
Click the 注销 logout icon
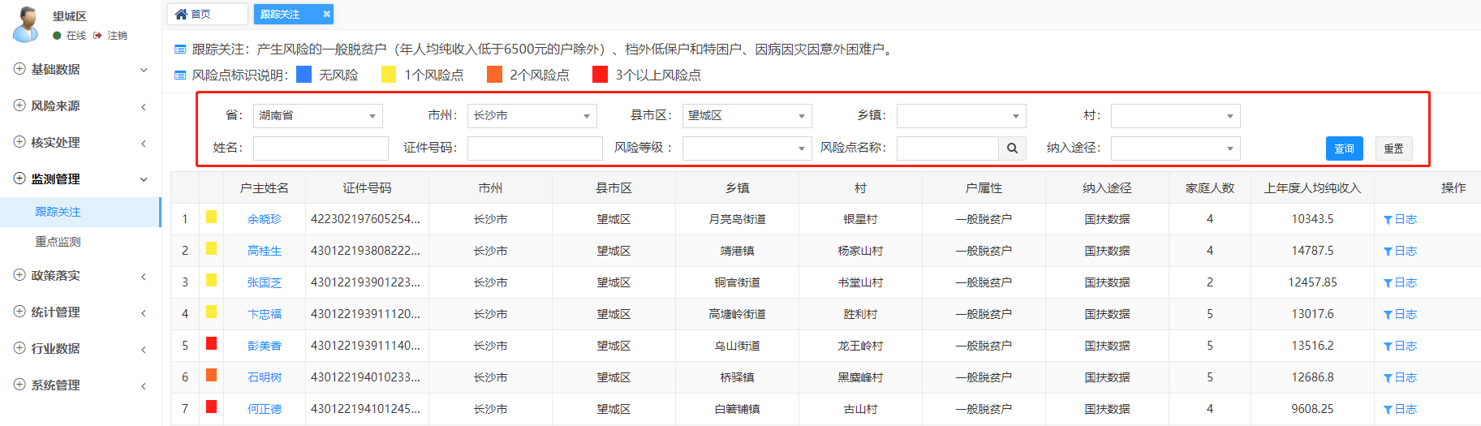97,36
